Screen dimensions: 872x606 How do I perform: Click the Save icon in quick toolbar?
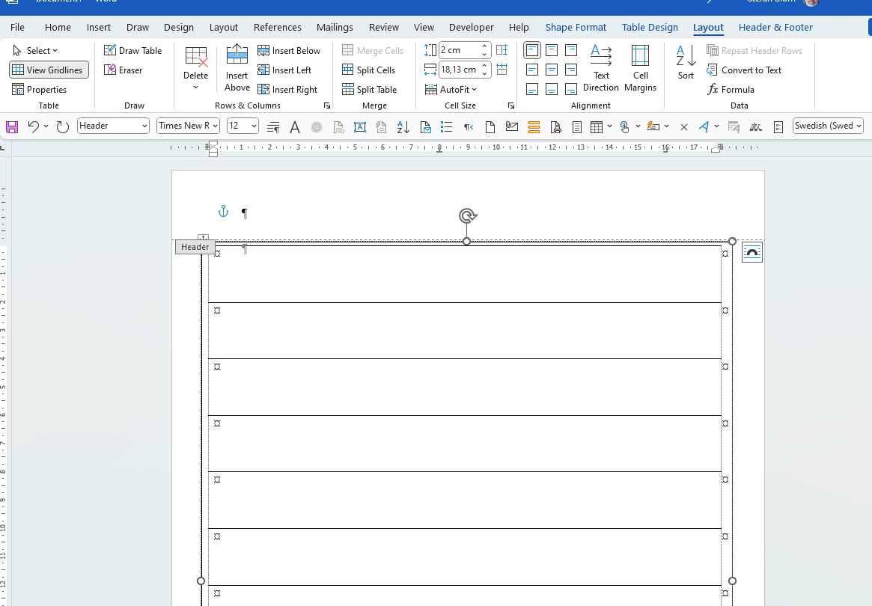tap(12, 126)
